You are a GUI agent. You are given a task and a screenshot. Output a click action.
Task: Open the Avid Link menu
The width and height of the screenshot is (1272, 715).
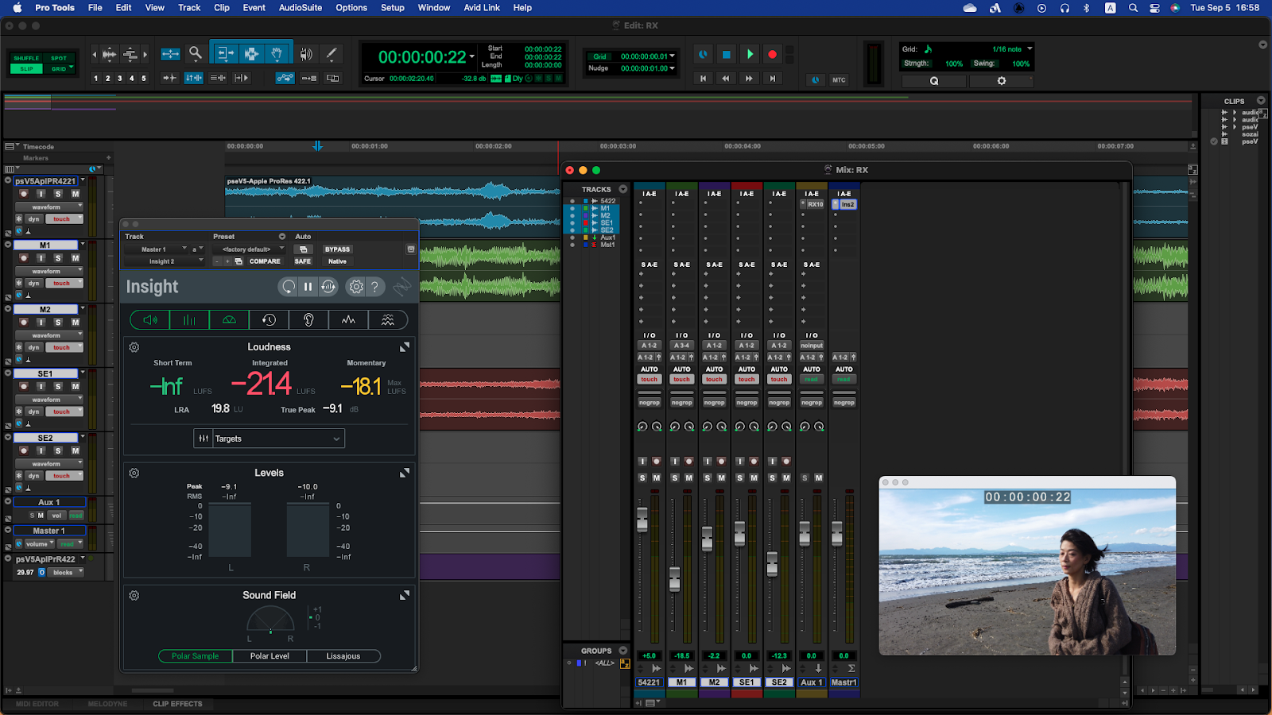click(x=482, y=8)
